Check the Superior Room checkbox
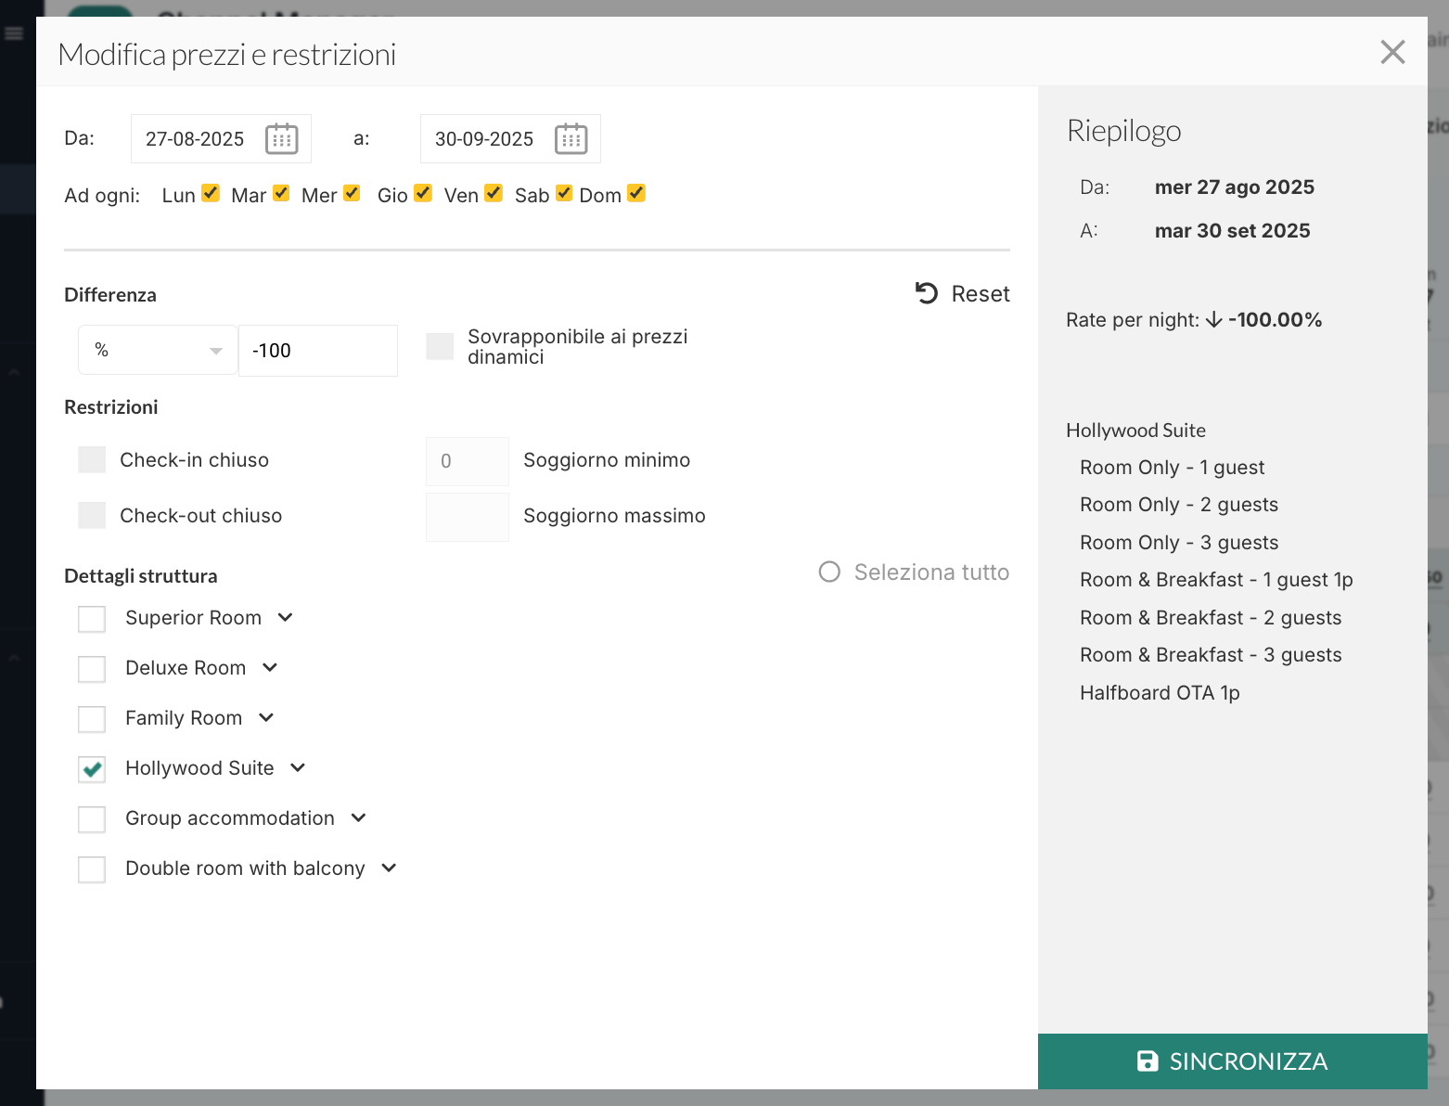 coord(92,619)
